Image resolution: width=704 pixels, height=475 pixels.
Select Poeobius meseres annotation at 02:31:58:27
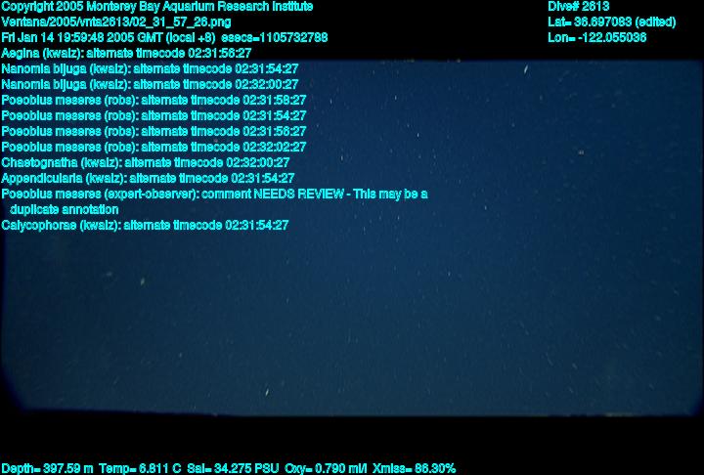click(x=154, y=100)
